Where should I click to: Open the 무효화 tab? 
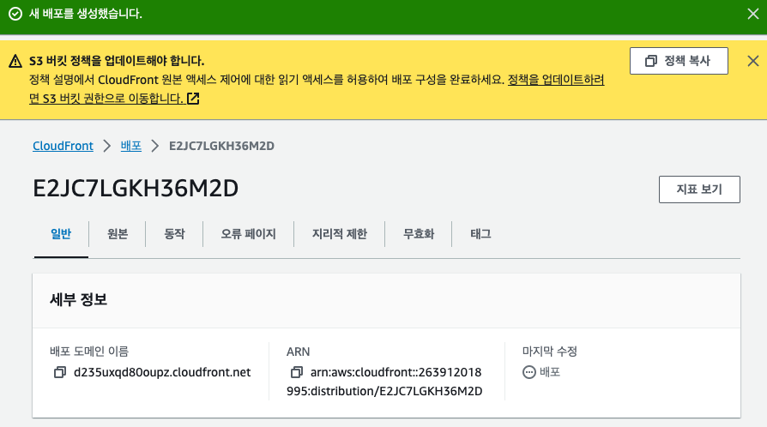point(418,234)
